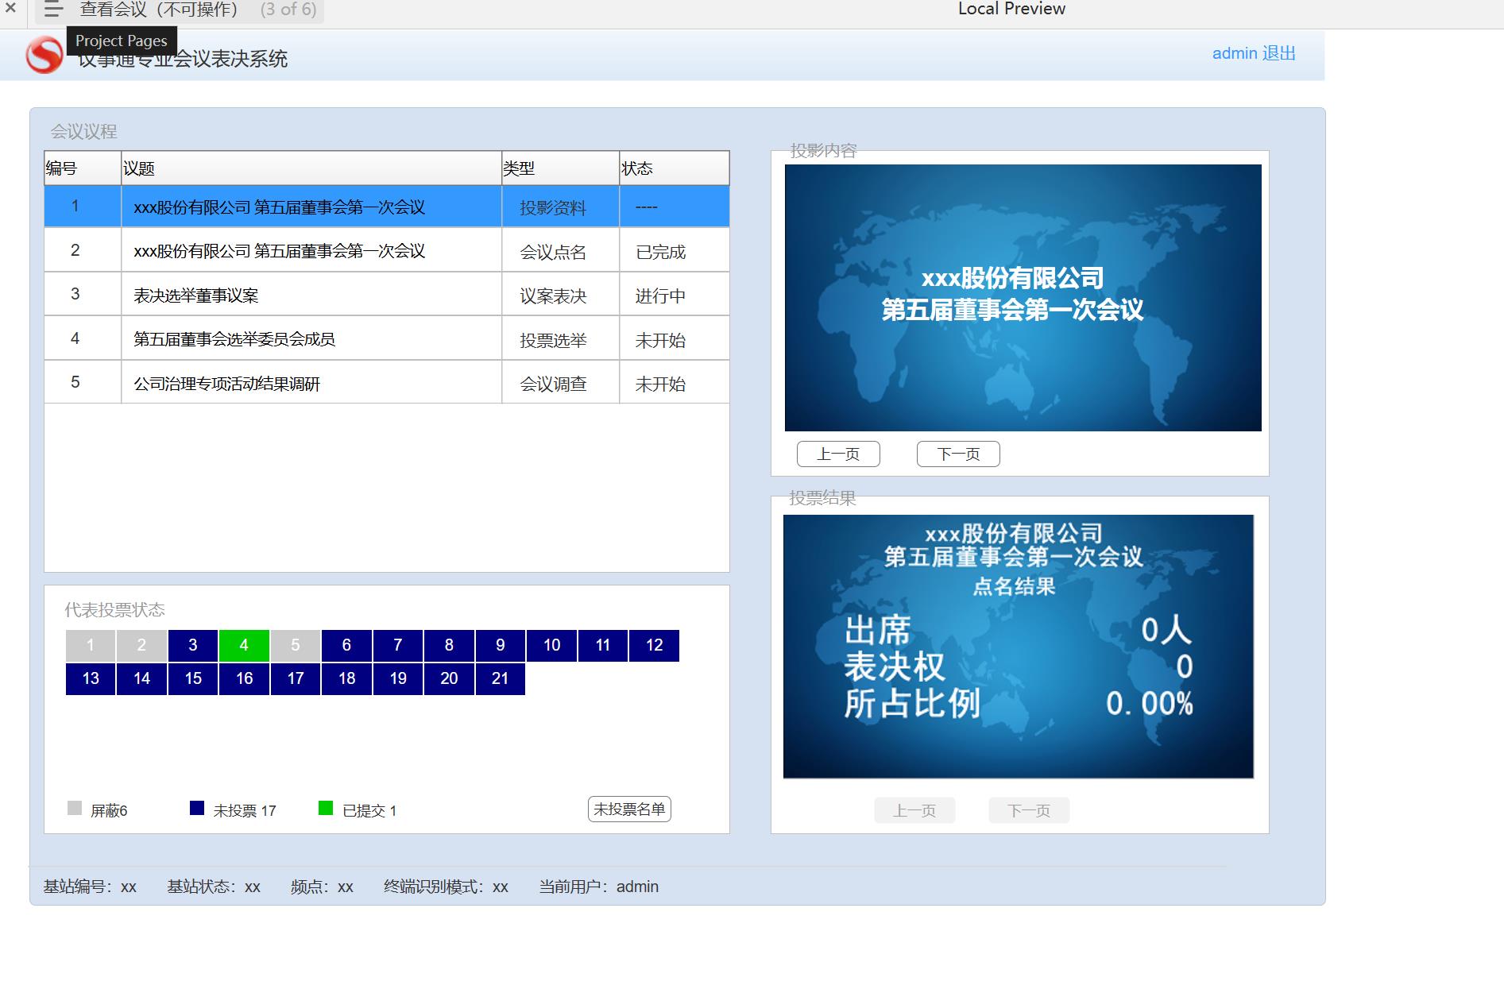Screen dimensions: 1504x989
Task: Click the 编号 column header
Action: (83, 168)
